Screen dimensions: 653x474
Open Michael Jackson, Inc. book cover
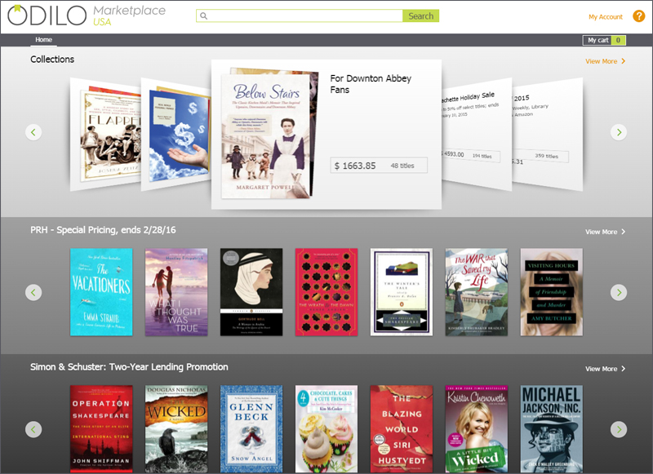pyautogui.click(x=552, y=428)
